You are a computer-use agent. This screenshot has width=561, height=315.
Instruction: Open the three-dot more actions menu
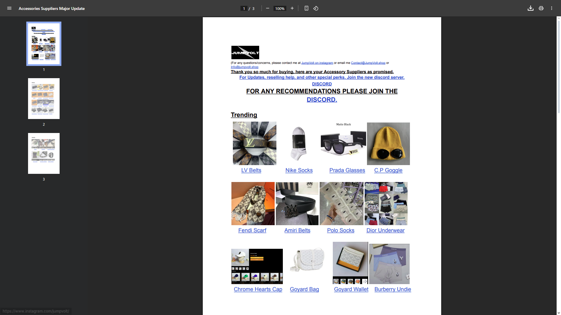click(551, 8)
